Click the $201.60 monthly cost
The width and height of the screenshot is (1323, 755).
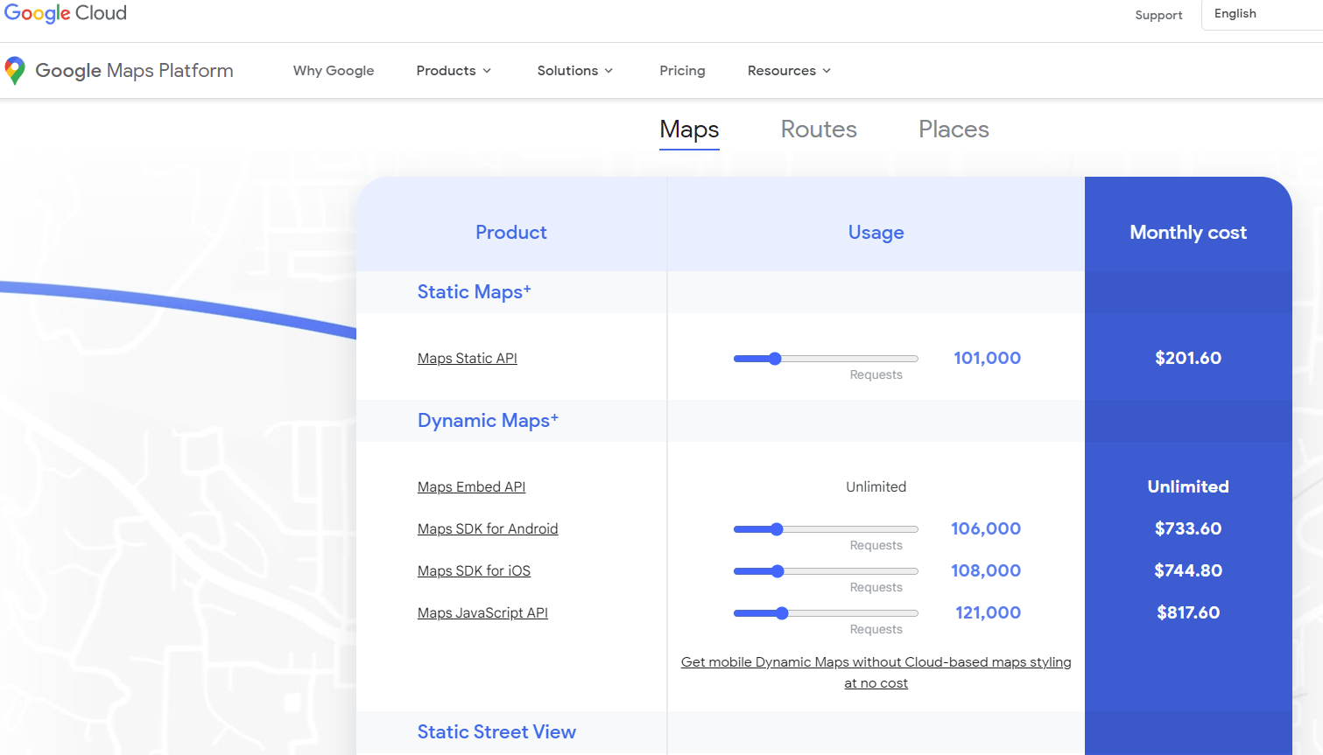coord(1188,358)
